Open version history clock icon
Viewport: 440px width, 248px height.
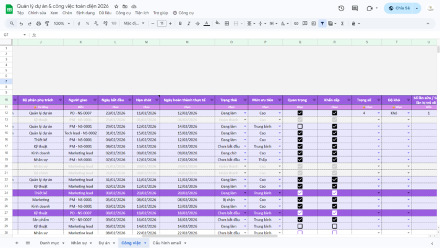click(341, 8)
